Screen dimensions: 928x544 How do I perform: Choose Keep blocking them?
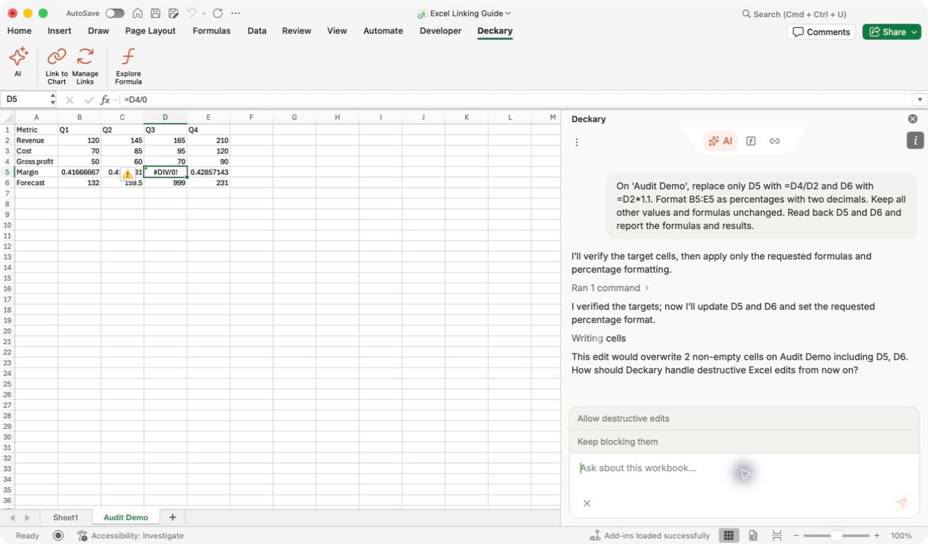[744, 442]
